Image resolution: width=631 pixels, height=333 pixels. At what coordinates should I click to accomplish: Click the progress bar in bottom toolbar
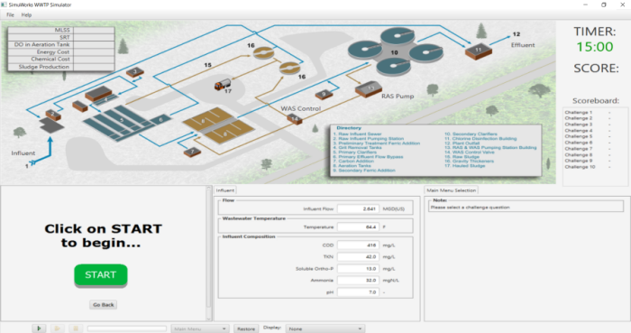pyautogui.click(x=127, y=329)
